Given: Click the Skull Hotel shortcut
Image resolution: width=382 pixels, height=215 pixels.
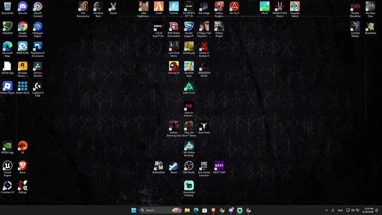Looking at the screenshot, I should (x=204, y=128).
